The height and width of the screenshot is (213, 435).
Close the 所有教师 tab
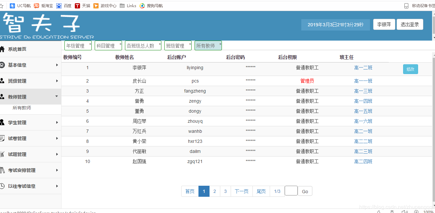220,44
